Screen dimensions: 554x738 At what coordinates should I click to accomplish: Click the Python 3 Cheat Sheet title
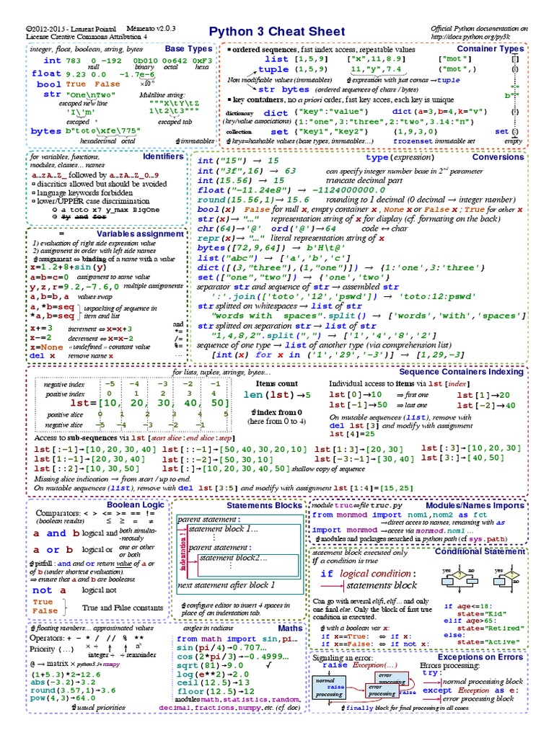277,32
